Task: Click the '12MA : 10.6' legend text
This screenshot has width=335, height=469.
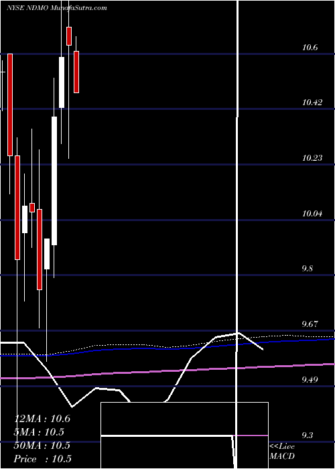Action: [x=42, y=419]
